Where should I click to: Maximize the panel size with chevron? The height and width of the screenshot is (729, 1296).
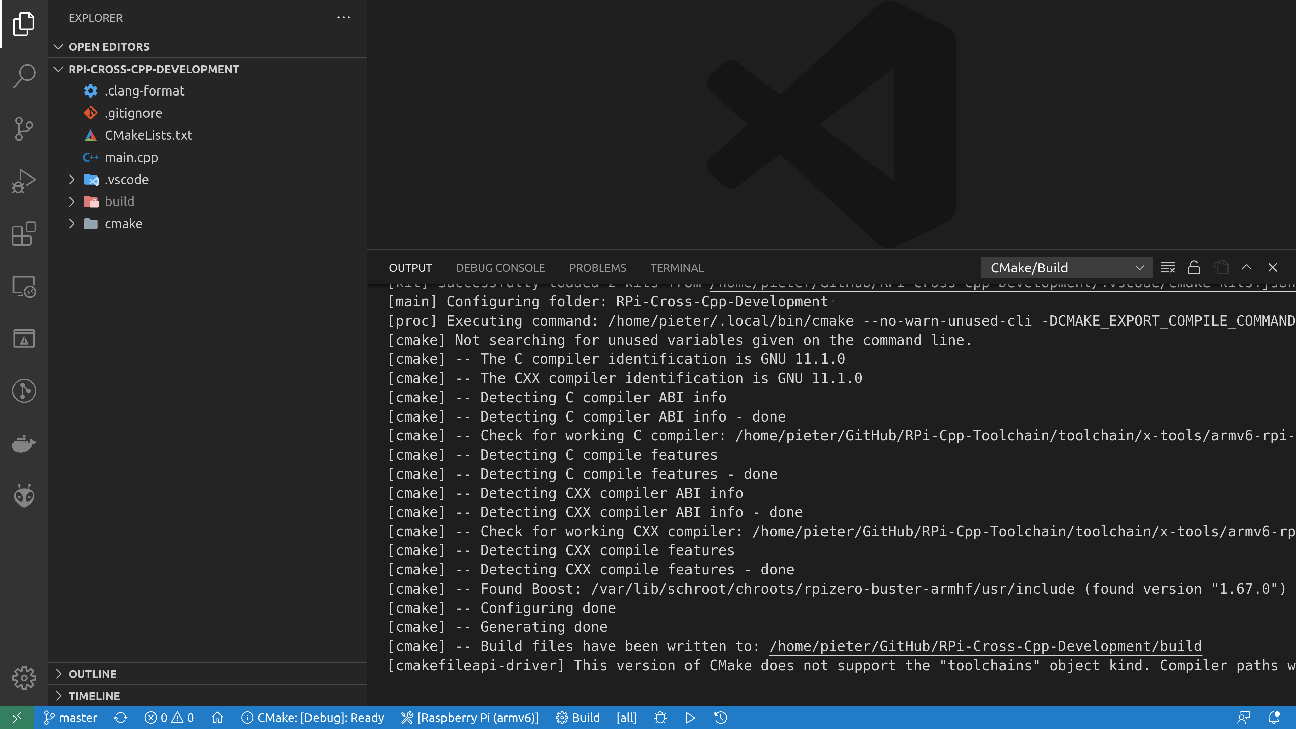pyautogui.click(x=1247, y=268)
